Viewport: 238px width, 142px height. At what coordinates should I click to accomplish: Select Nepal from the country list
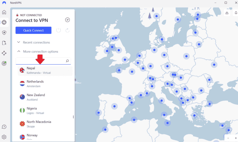pos(45,71)
